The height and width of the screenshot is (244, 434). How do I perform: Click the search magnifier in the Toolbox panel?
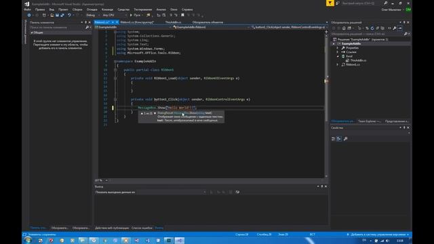87,27
